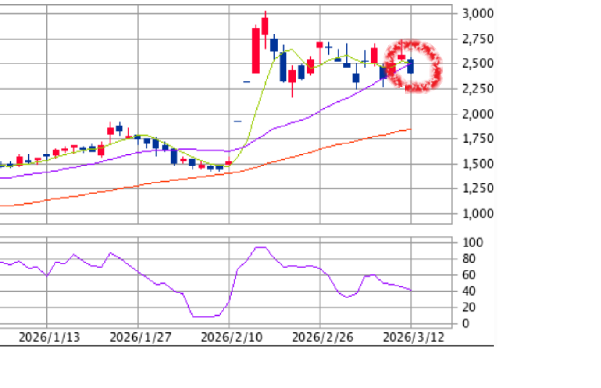This screenshot has height=388, width=601.
Task: Click the 1,500 price axis label
Action: [477, 164]
